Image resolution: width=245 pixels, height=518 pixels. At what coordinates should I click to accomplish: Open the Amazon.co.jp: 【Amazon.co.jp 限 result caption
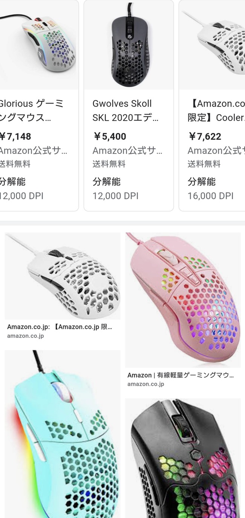60,327
